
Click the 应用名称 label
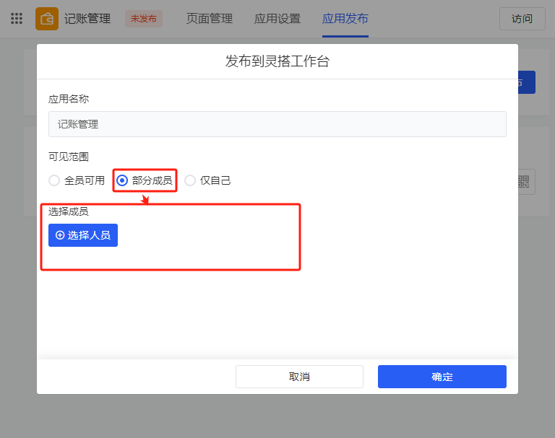click(69, 99)
